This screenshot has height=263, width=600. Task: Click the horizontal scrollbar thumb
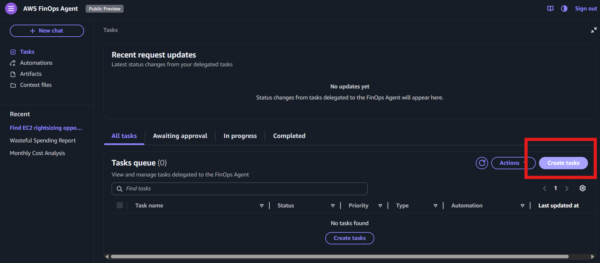(x=340, y=257)
